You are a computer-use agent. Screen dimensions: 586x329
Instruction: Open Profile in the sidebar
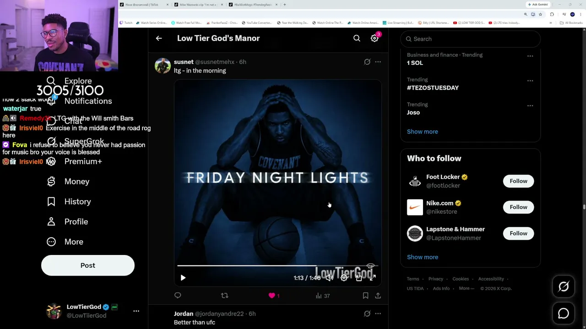68,222
